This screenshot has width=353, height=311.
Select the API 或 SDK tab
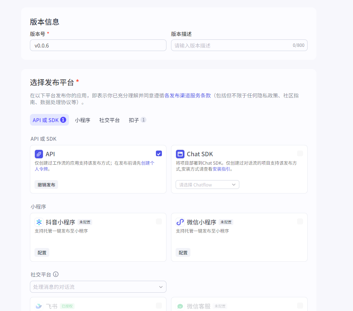click(49, 120)
